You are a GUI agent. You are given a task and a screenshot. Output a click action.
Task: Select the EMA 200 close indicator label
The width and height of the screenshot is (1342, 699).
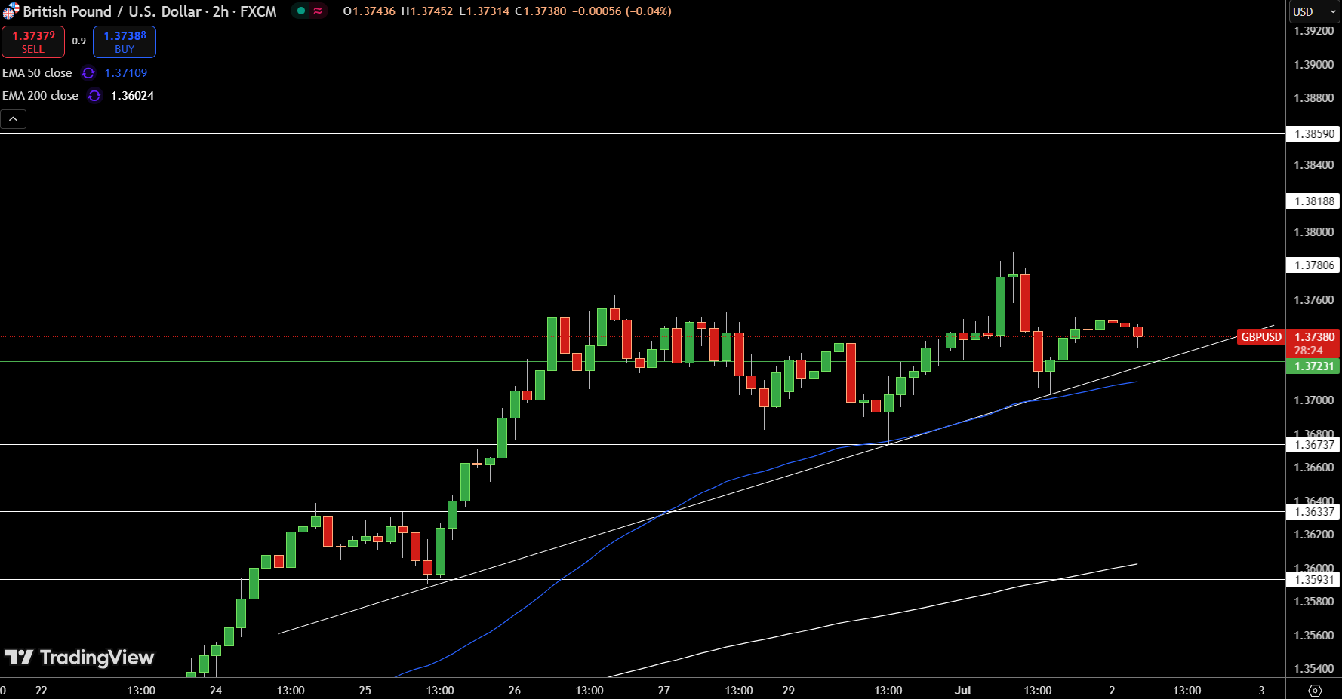coord(40,96)
